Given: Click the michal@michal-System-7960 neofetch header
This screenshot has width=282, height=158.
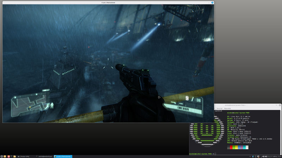Looking at the screenshot, I should coord(238,113).
